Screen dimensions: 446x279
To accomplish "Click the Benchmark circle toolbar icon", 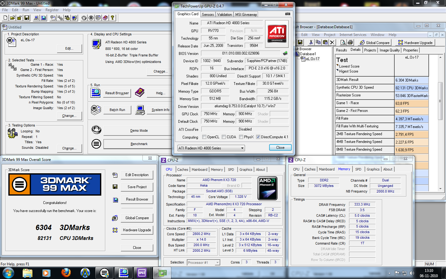I will pos(91,18).
